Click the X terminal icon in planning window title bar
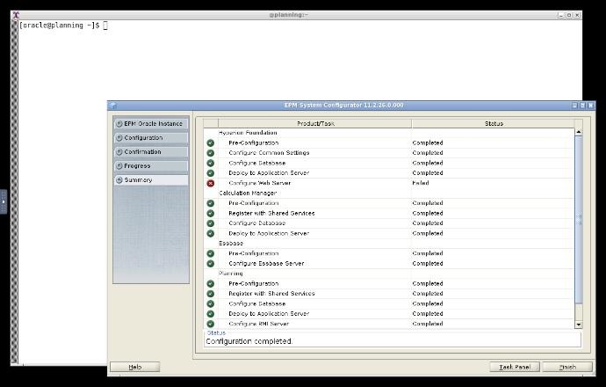This screenshot has width=606, height=387. click(x=16, y=15)
